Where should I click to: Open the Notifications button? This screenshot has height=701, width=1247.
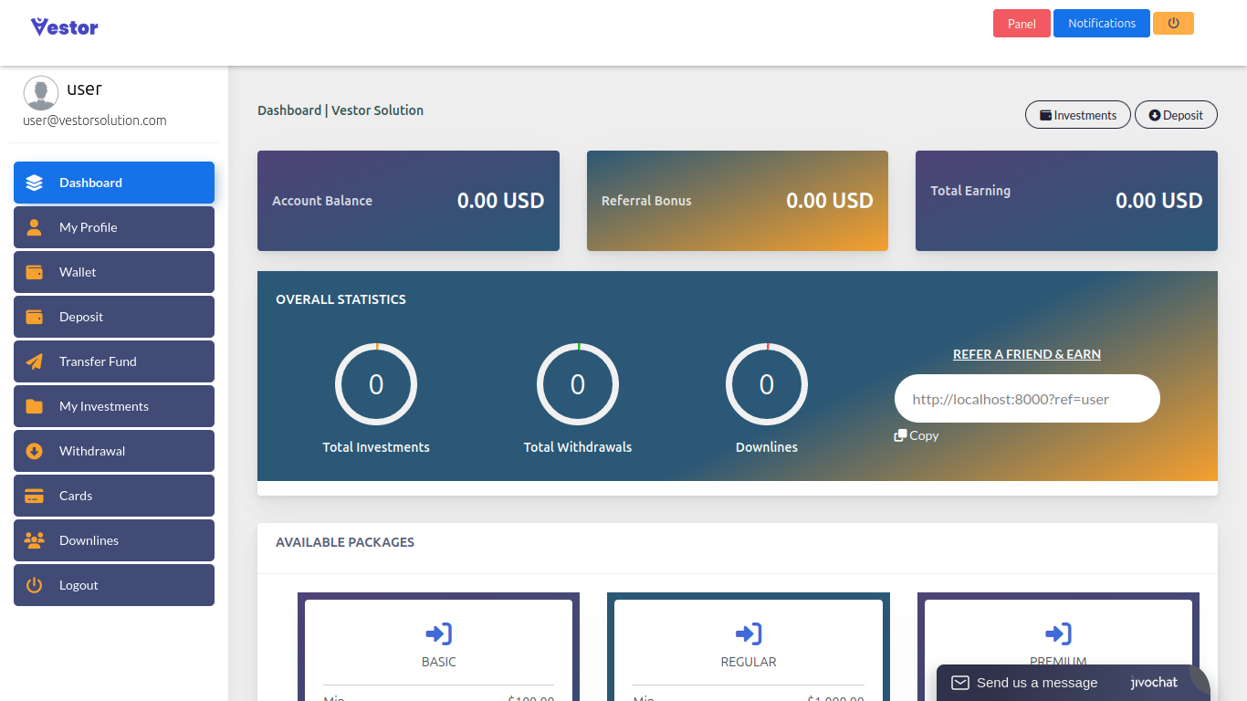coord(1101,24)
